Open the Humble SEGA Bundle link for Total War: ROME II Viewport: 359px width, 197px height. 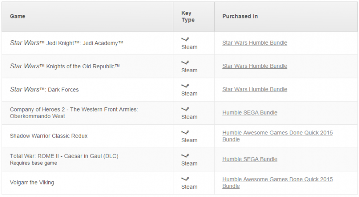coord(250,159)
